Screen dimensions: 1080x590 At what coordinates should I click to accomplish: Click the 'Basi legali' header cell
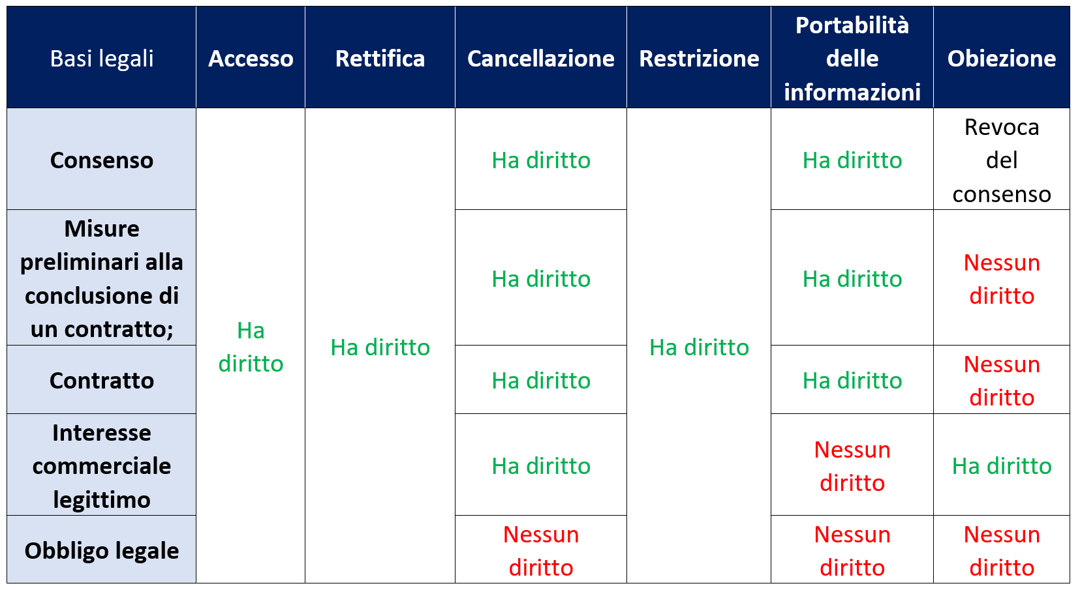coord(101,57)
